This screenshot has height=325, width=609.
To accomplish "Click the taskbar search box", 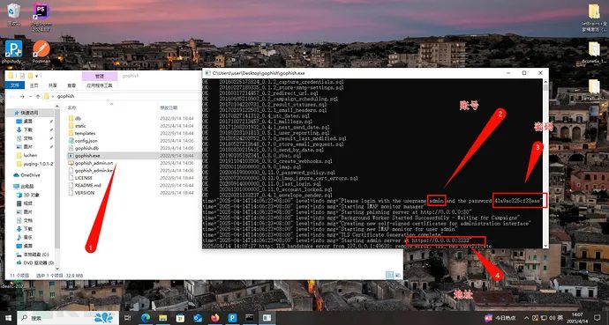I will click(68, 318).
